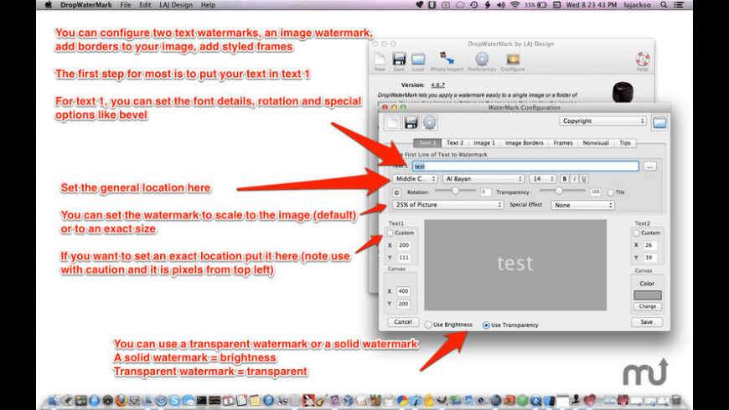Click Cancel button in configuration window
This screenshot has height=410, width=729.
(403, 322)
